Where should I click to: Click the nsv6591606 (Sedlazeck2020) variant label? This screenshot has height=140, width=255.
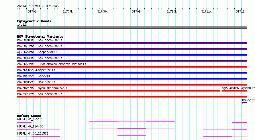40,40
